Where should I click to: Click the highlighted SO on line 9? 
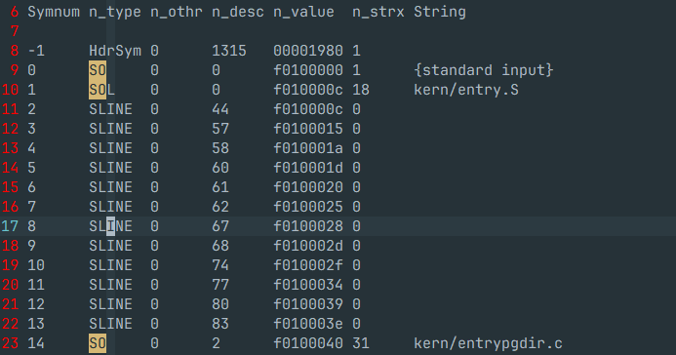point(98,70)
